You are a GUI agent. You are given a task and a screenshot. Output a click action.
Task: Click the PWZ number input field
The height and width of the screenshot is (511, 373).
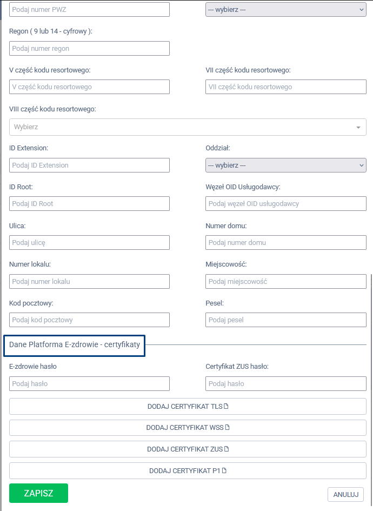tap(89, 9)
